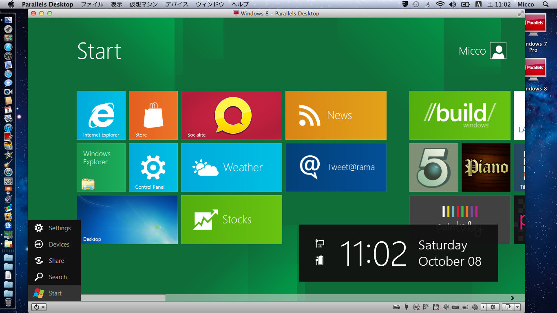The image size is (557, 313).
Task: Open the News feed tile
Action: pyautogui.click(x=336, y=115)
